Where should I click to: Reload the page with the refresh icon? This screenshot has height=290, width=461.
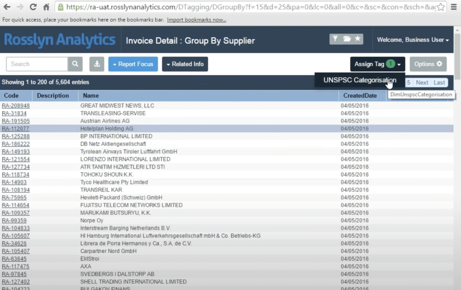pyautogui.click(x=33, y=7)
